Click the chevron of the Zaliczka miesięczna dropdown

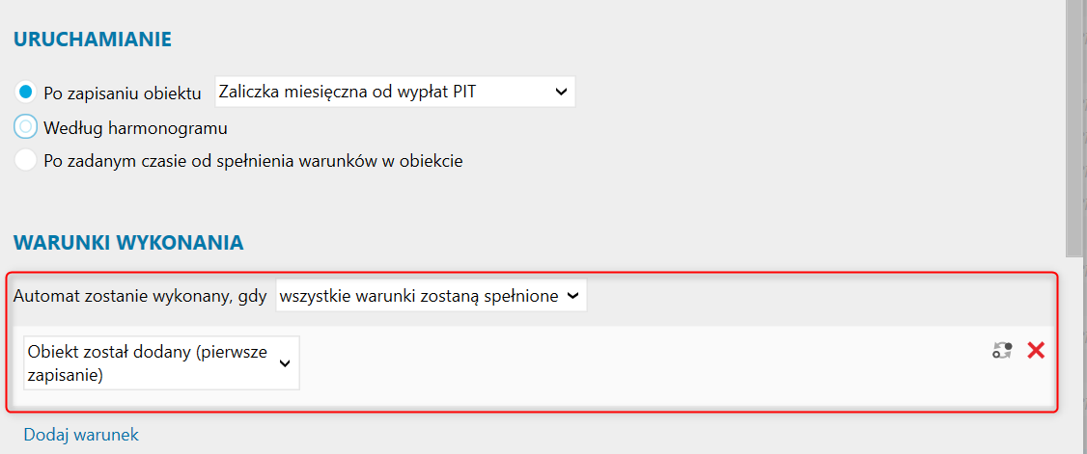click(561, 92)
